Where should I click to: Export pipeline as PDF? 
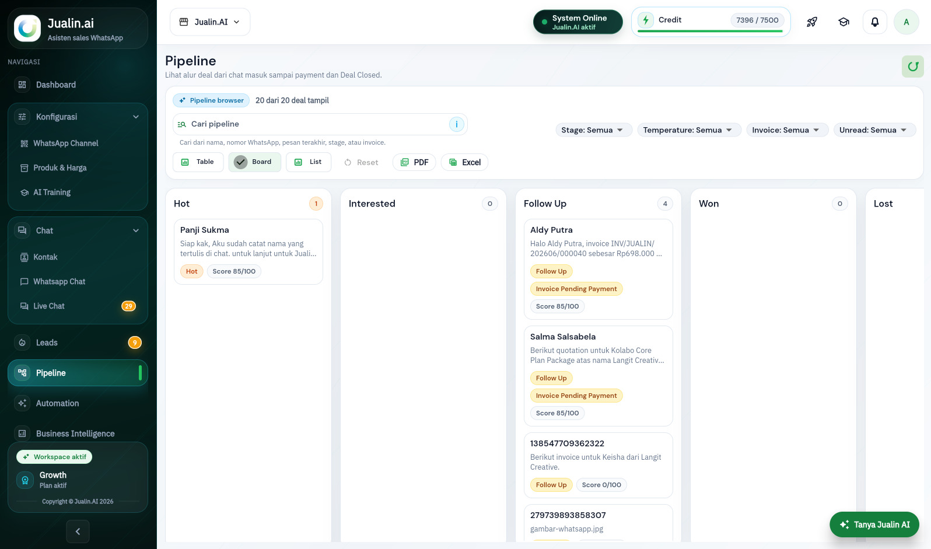pos(415,162)
